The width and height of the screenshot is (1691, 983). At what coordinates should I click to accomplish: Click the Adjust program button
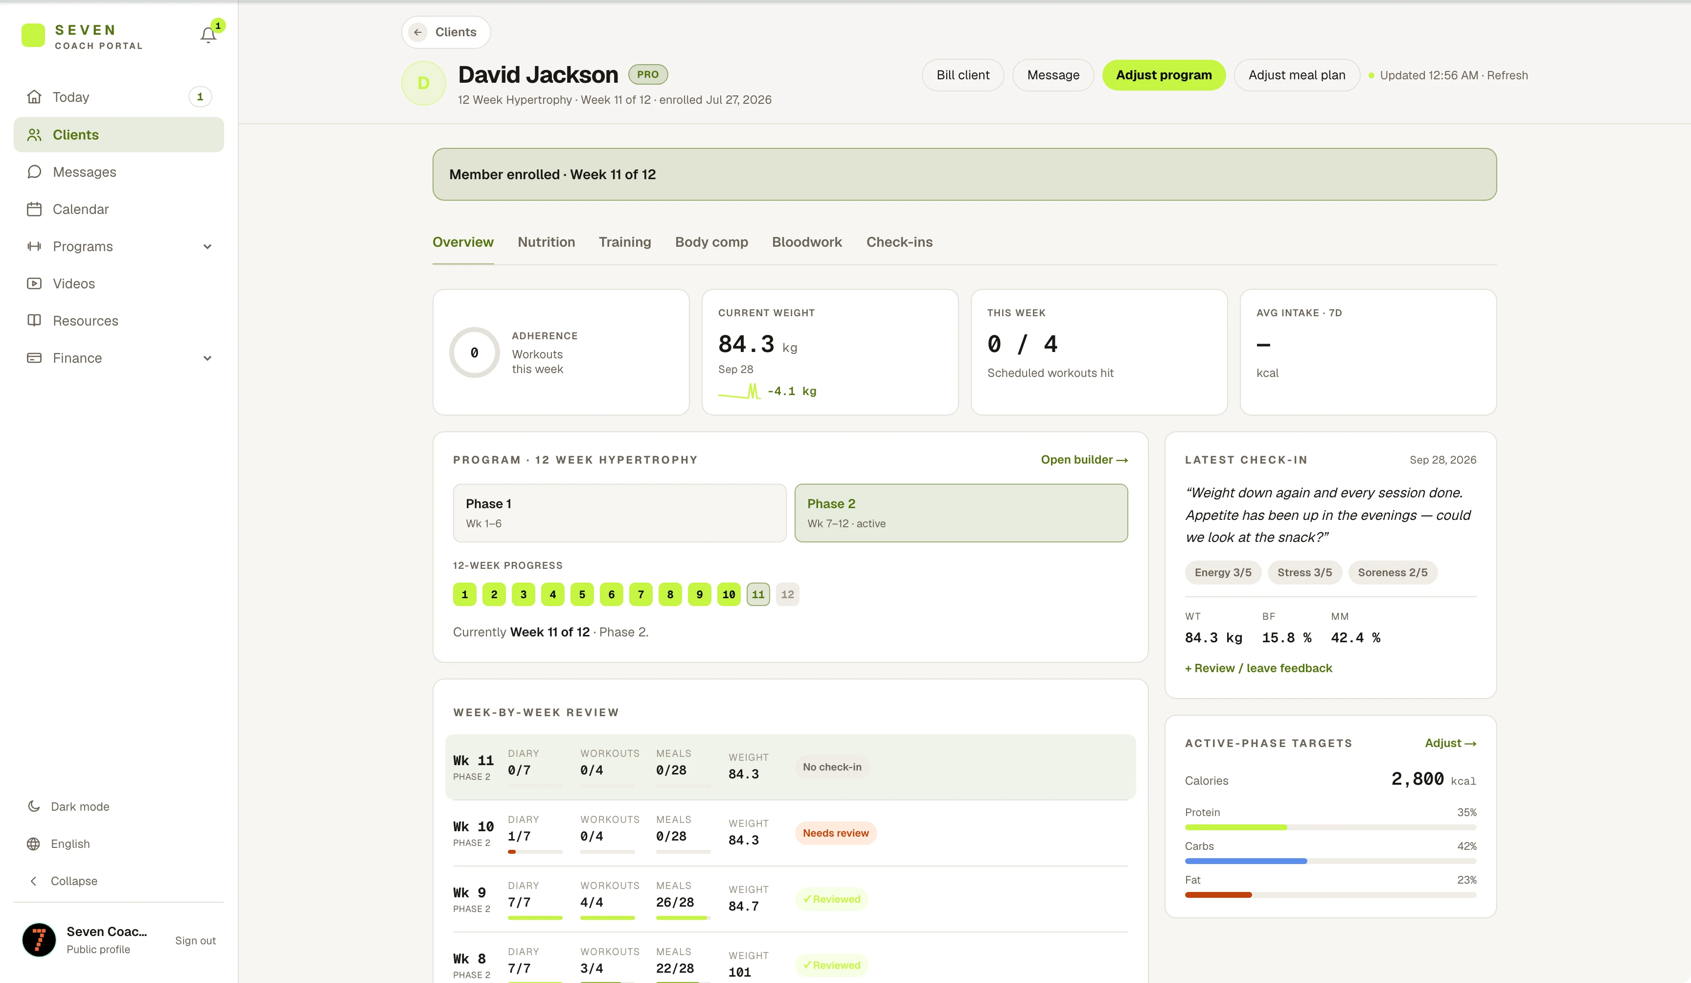(x=1164, y=75)
